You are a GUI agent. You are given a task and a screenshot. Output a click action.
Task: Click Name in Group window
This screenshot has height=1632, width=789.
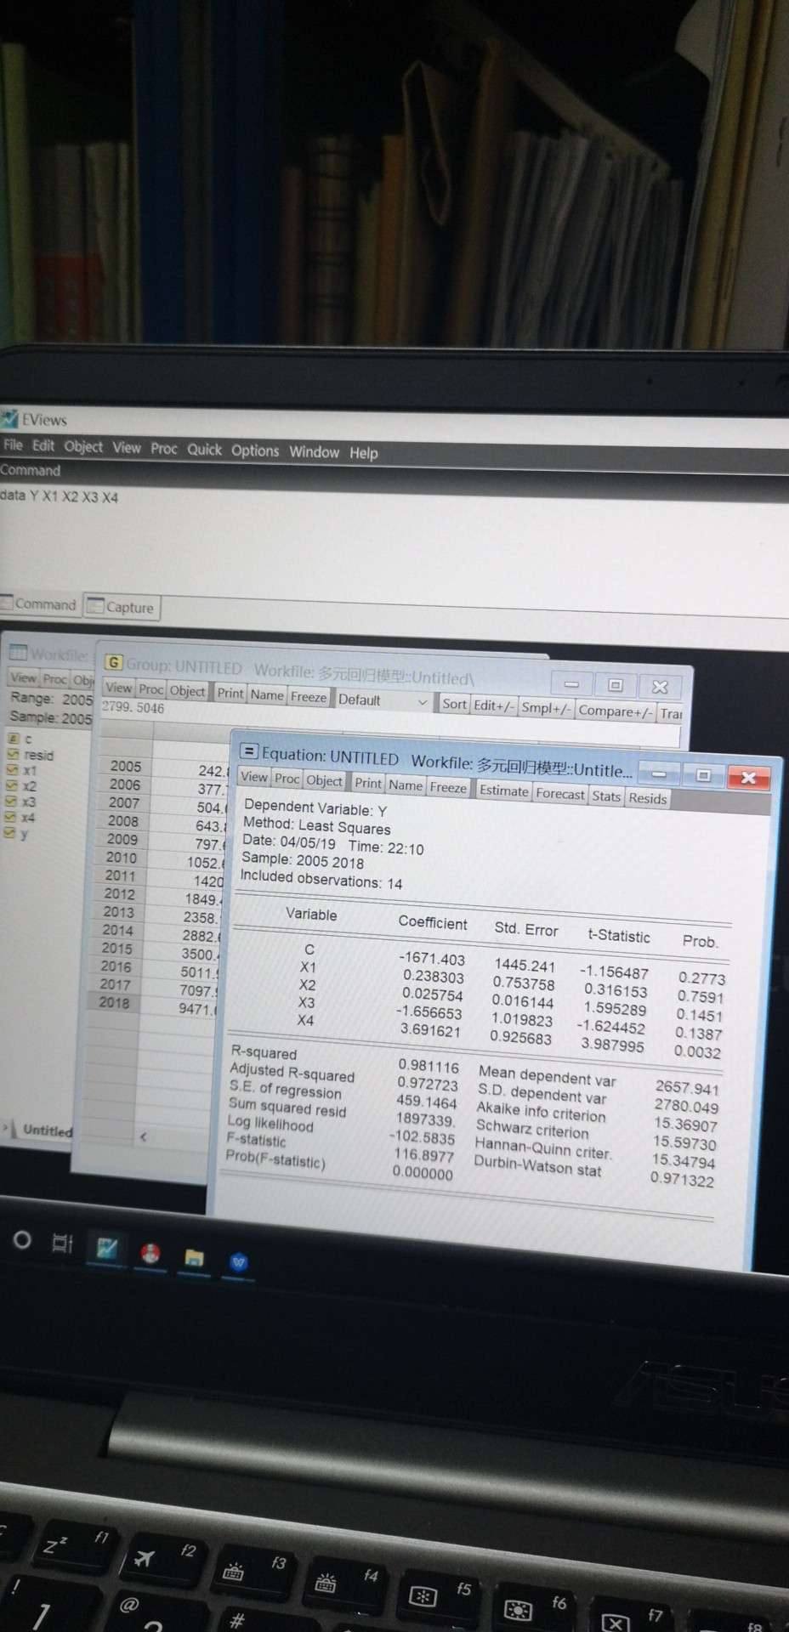267,694
